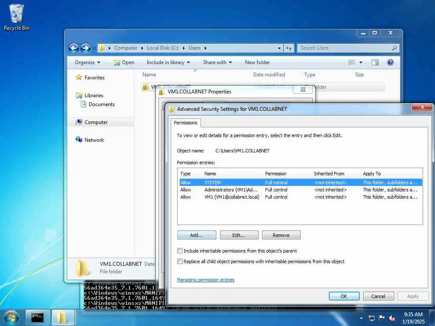This screenshot has width=435, height=326.
Task: Select VM1 (VM1@collabnet.local) permission entry
Action: tap(300, 197)
